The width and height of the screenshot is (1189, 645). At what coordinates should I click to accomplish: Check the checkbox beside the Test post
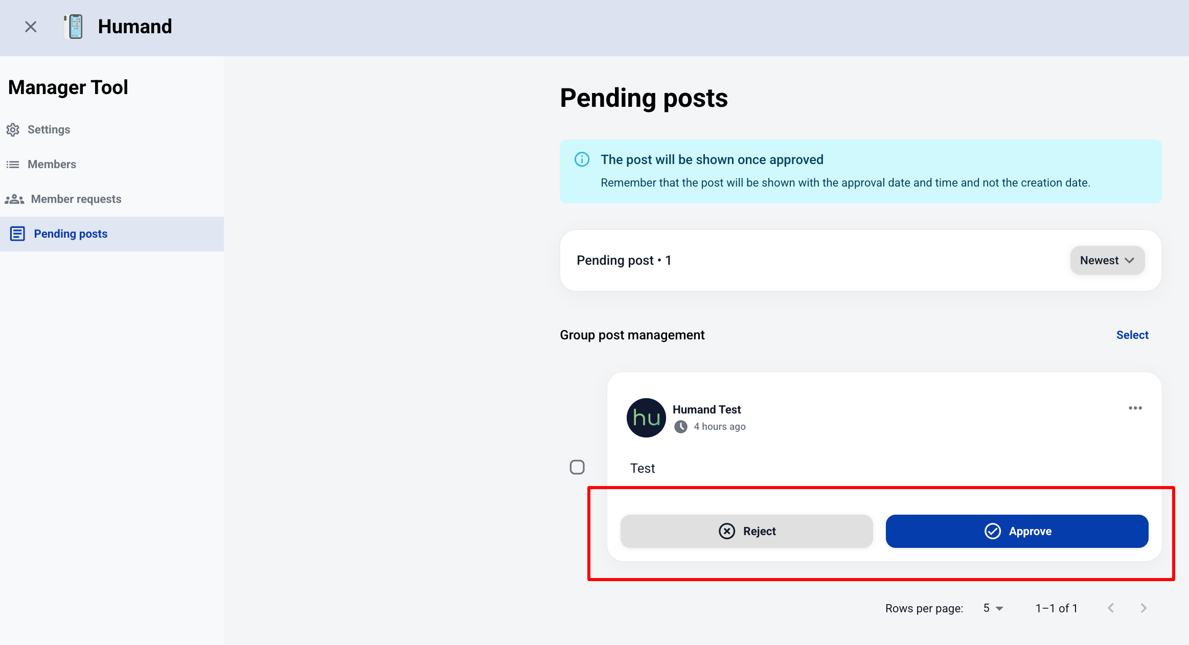[x=577, y=467]
